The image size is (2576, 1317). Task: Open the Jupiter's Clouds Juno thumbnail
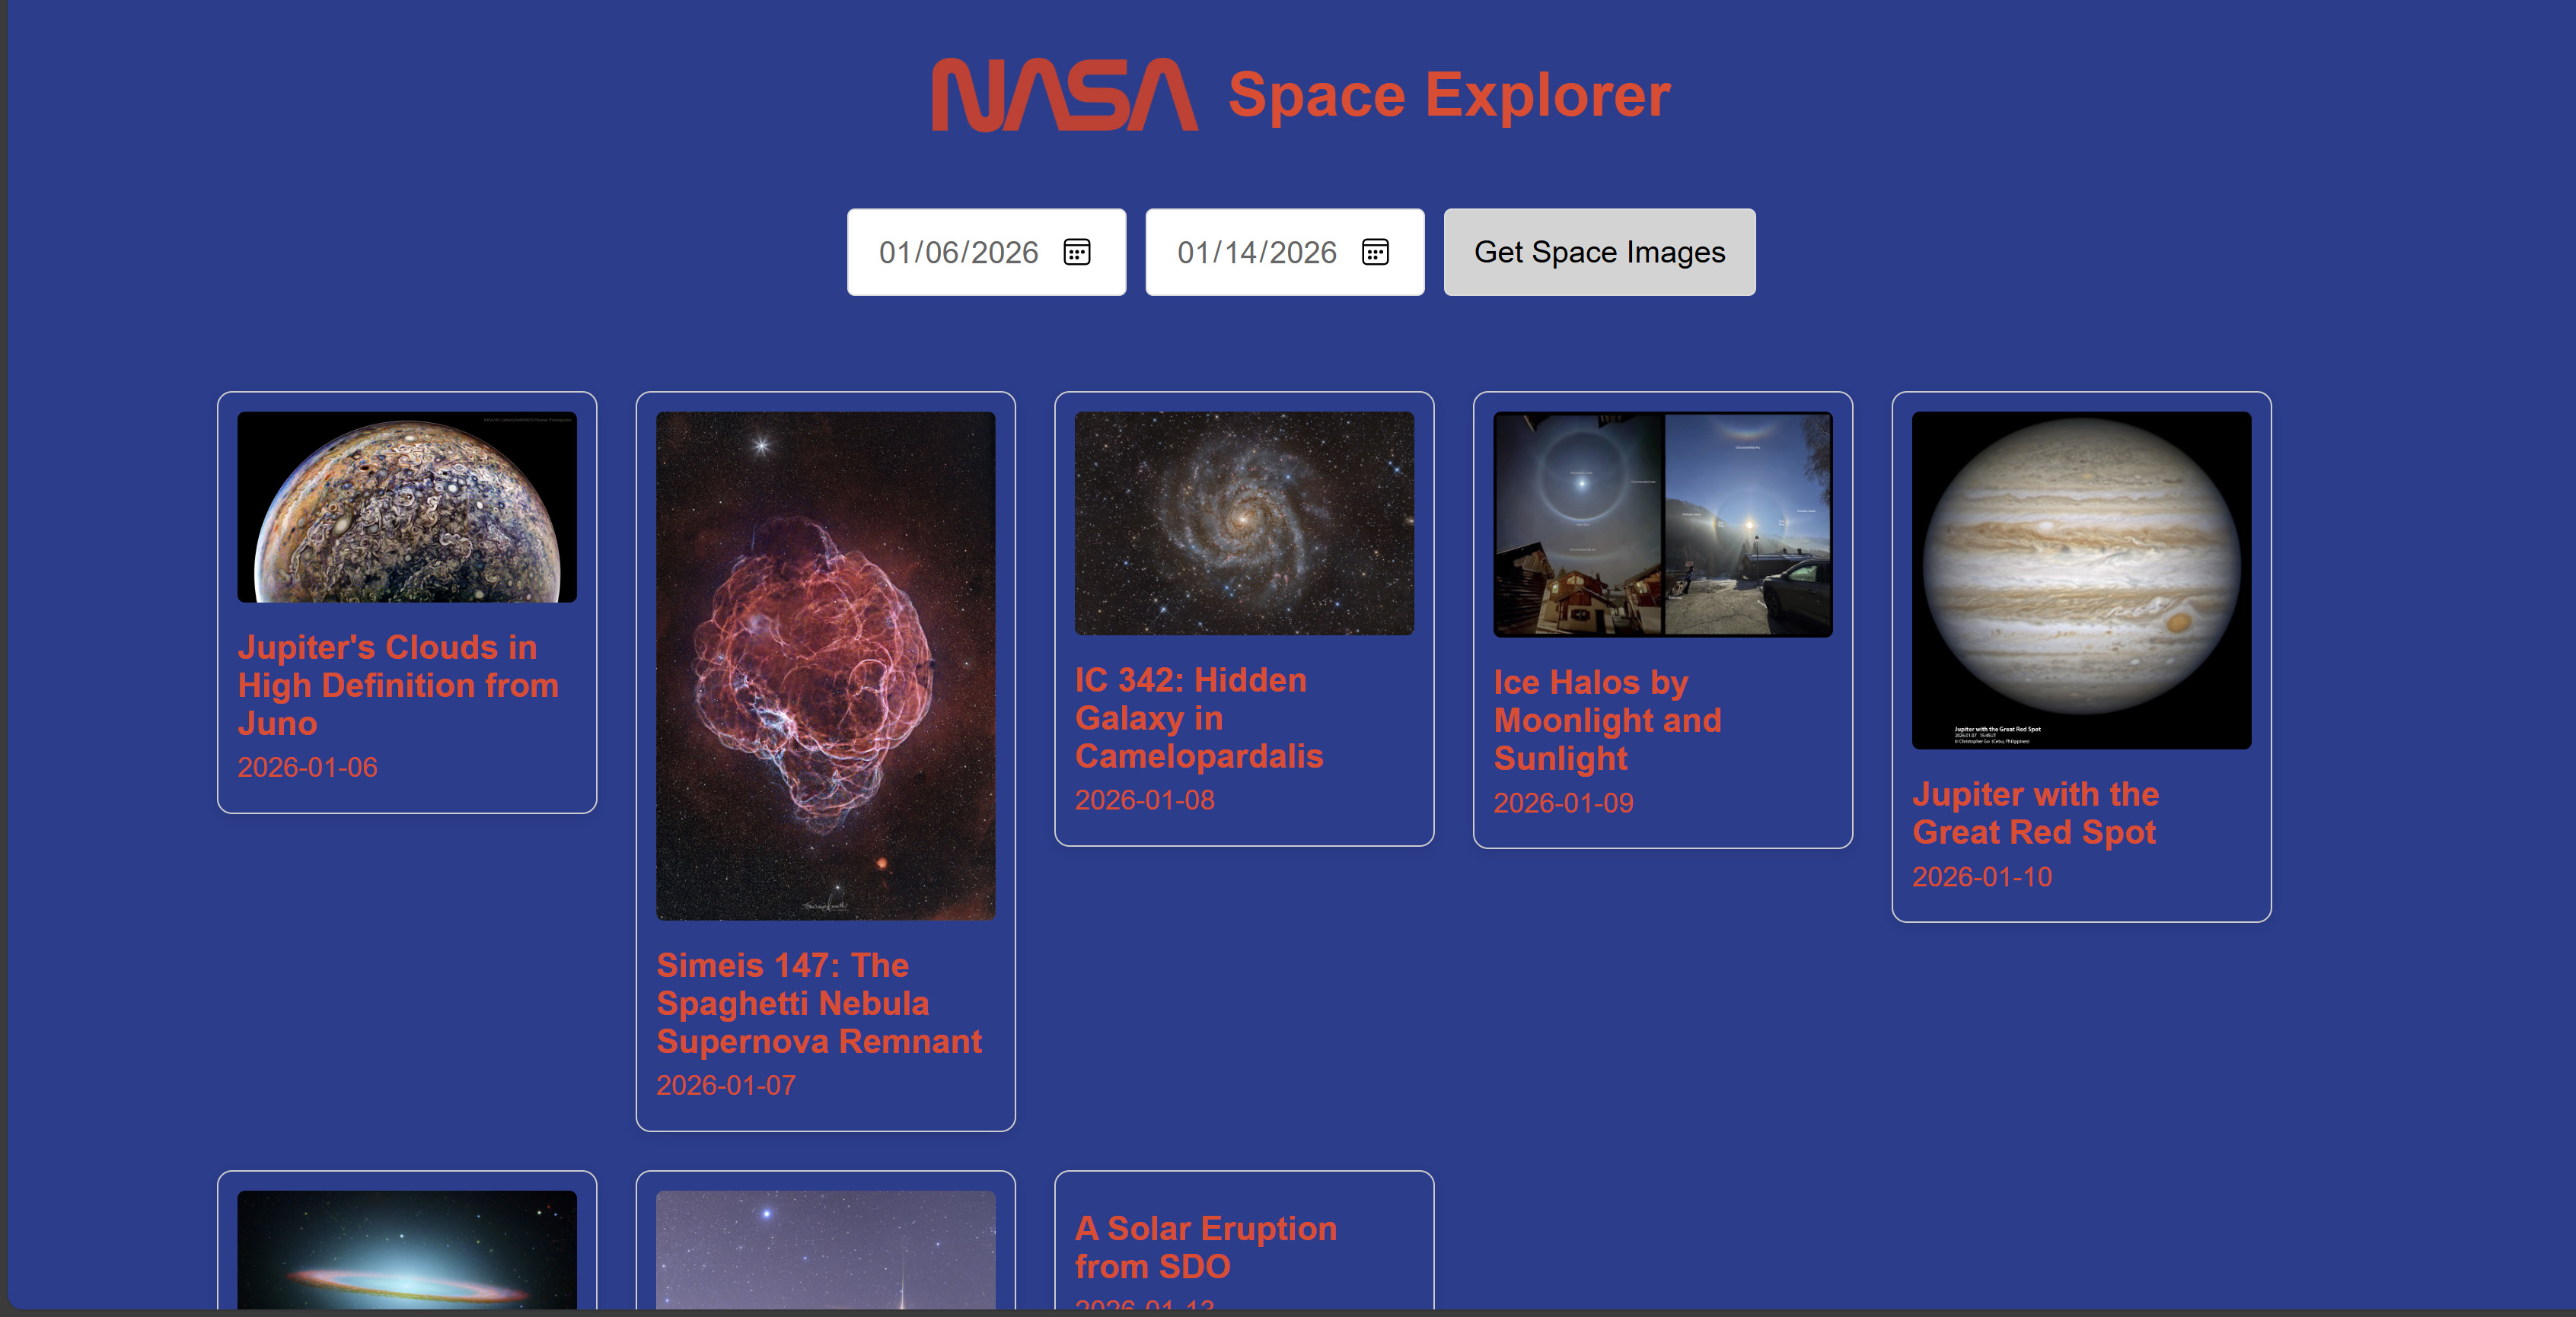407,507
